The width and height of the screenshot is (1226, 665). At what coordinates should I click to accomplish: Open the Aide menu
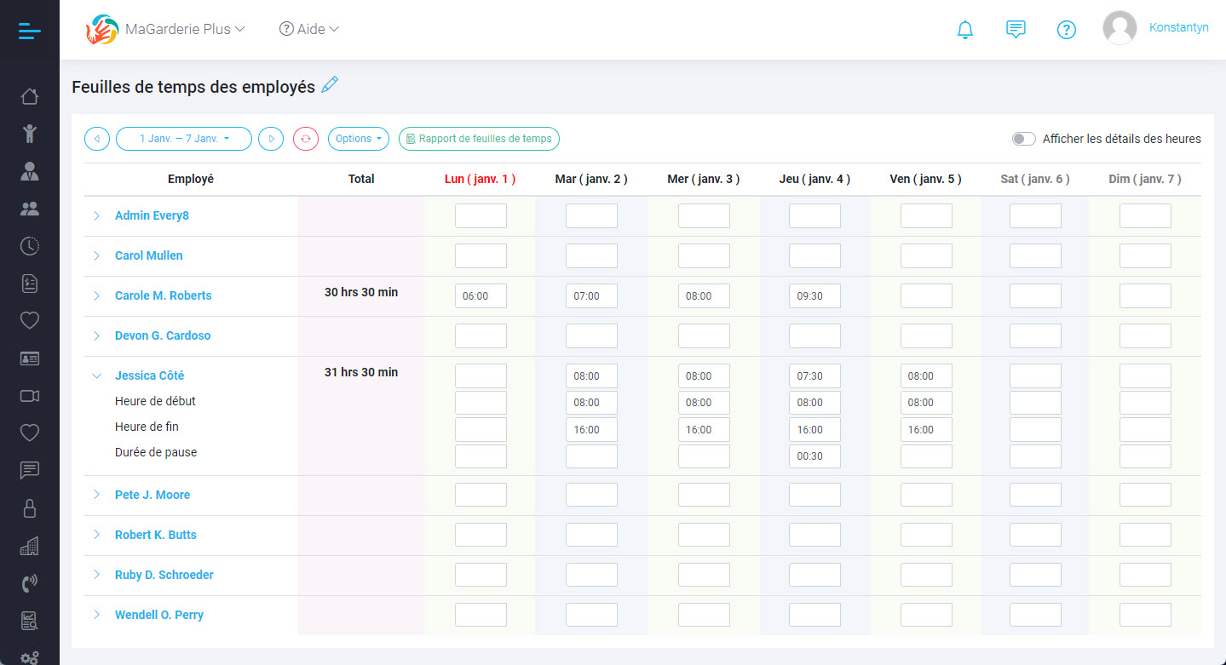308,28
